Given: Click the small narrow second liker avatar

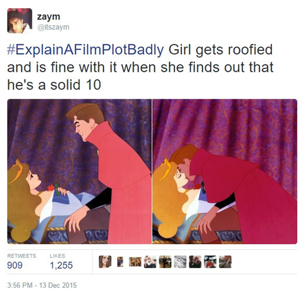Looking at the screenshot, I should tap(120, 262).
